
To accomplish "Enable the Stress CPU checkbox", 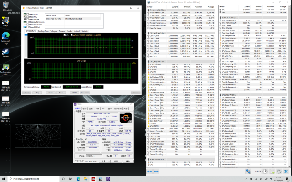I will [28, 15].
